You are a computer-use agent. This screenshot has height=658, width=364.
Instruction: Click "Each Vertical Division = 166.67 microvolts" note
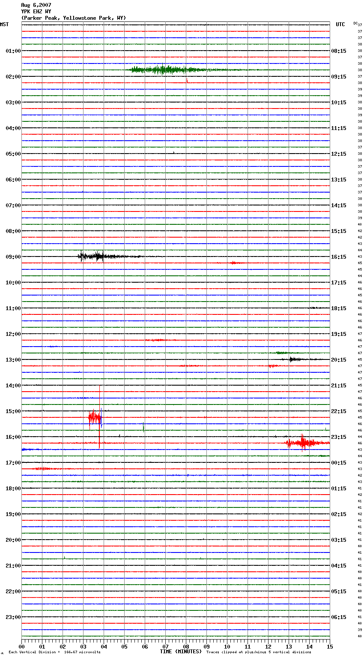54,652
